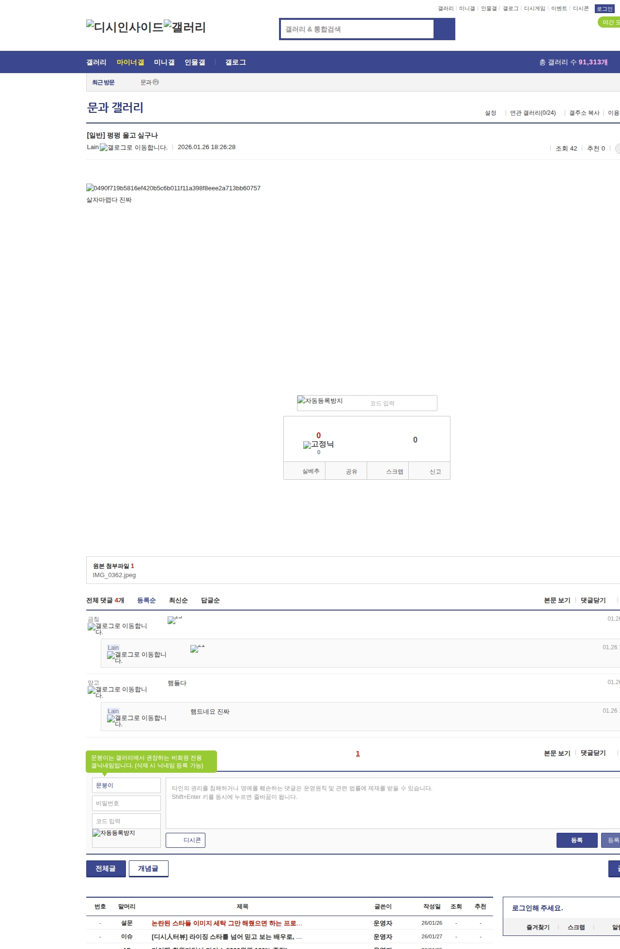Screen dimensions: 620x949
Task: Click the small 인물갤 link in the top utility menu
Action: (x=489, y=9)
